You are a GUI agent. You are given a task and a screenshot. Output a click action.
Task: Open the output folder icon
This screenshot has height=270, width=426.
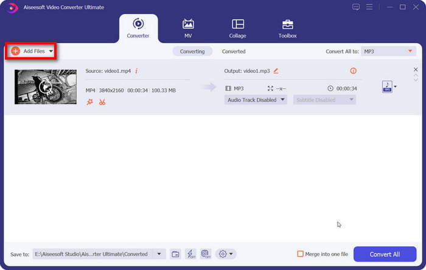point(175,254)
